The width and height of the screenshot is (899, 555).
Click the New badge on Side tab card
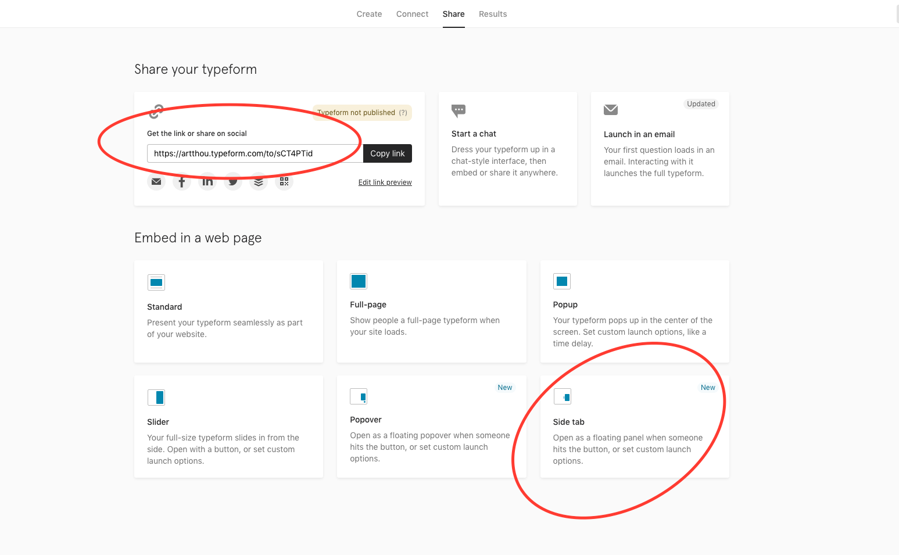click(x=708, y=388)
